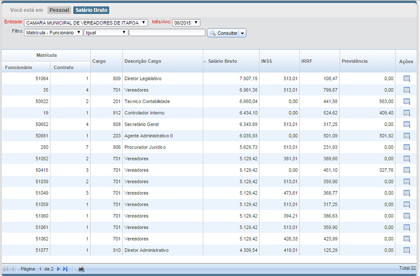The image size is (420, 276).
Task: Expand the Mês/Ano dropdown
Action: 186,23
